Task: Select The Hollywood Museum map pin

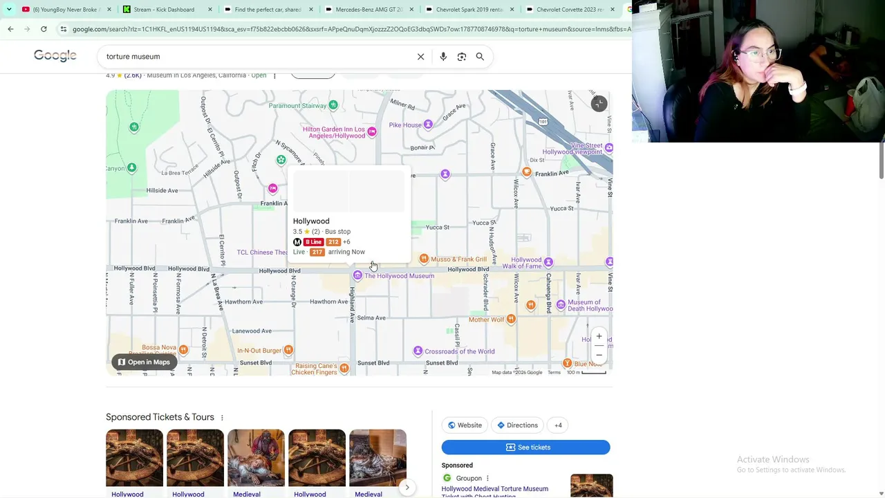Action: point(357,275)
